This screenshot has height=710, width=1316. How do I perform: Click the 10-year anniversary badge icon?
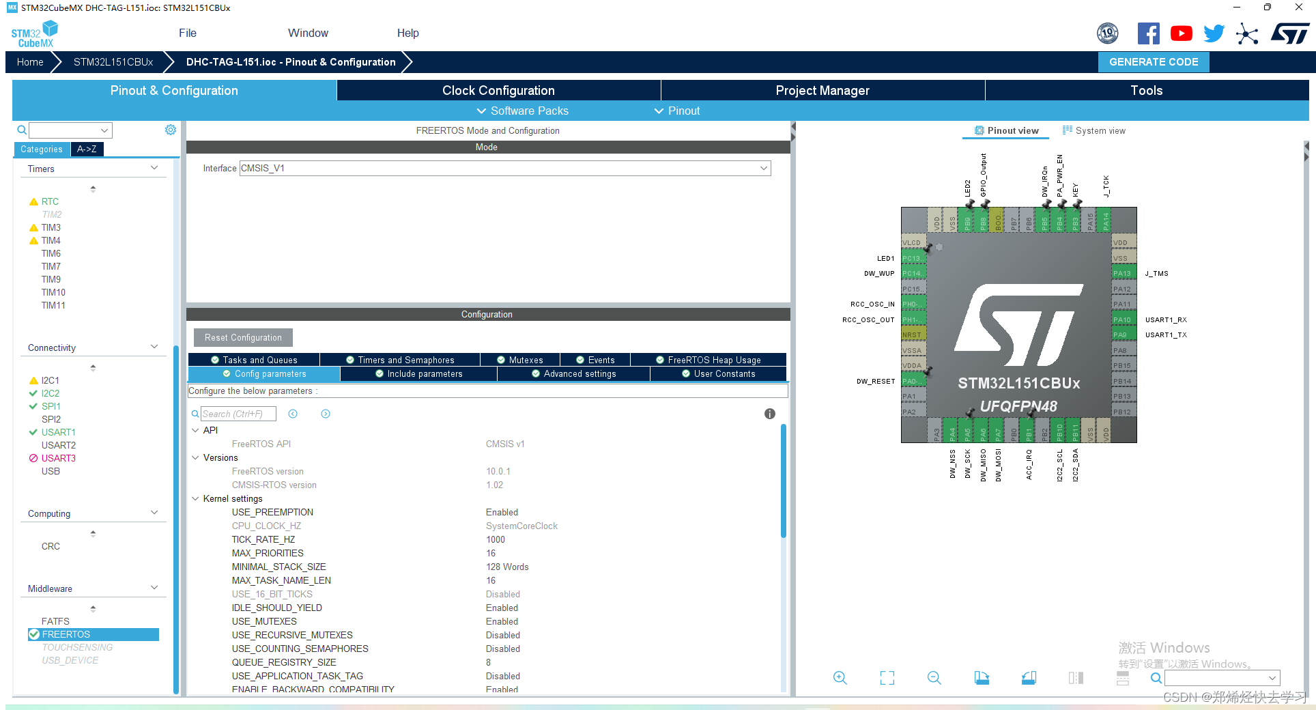[x=1108, y=33]
